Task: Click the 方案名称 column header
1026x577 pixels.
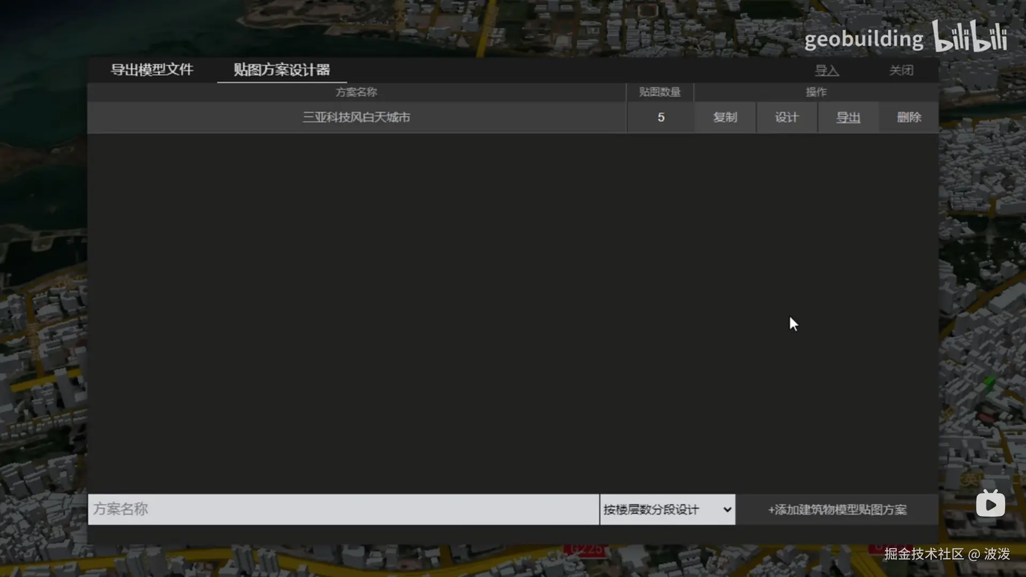Action: pos(356,92)
